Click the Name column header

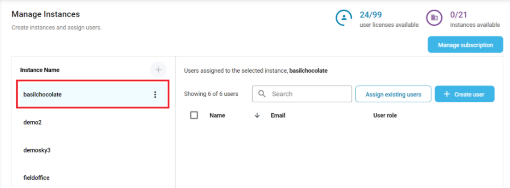(217, 115)
